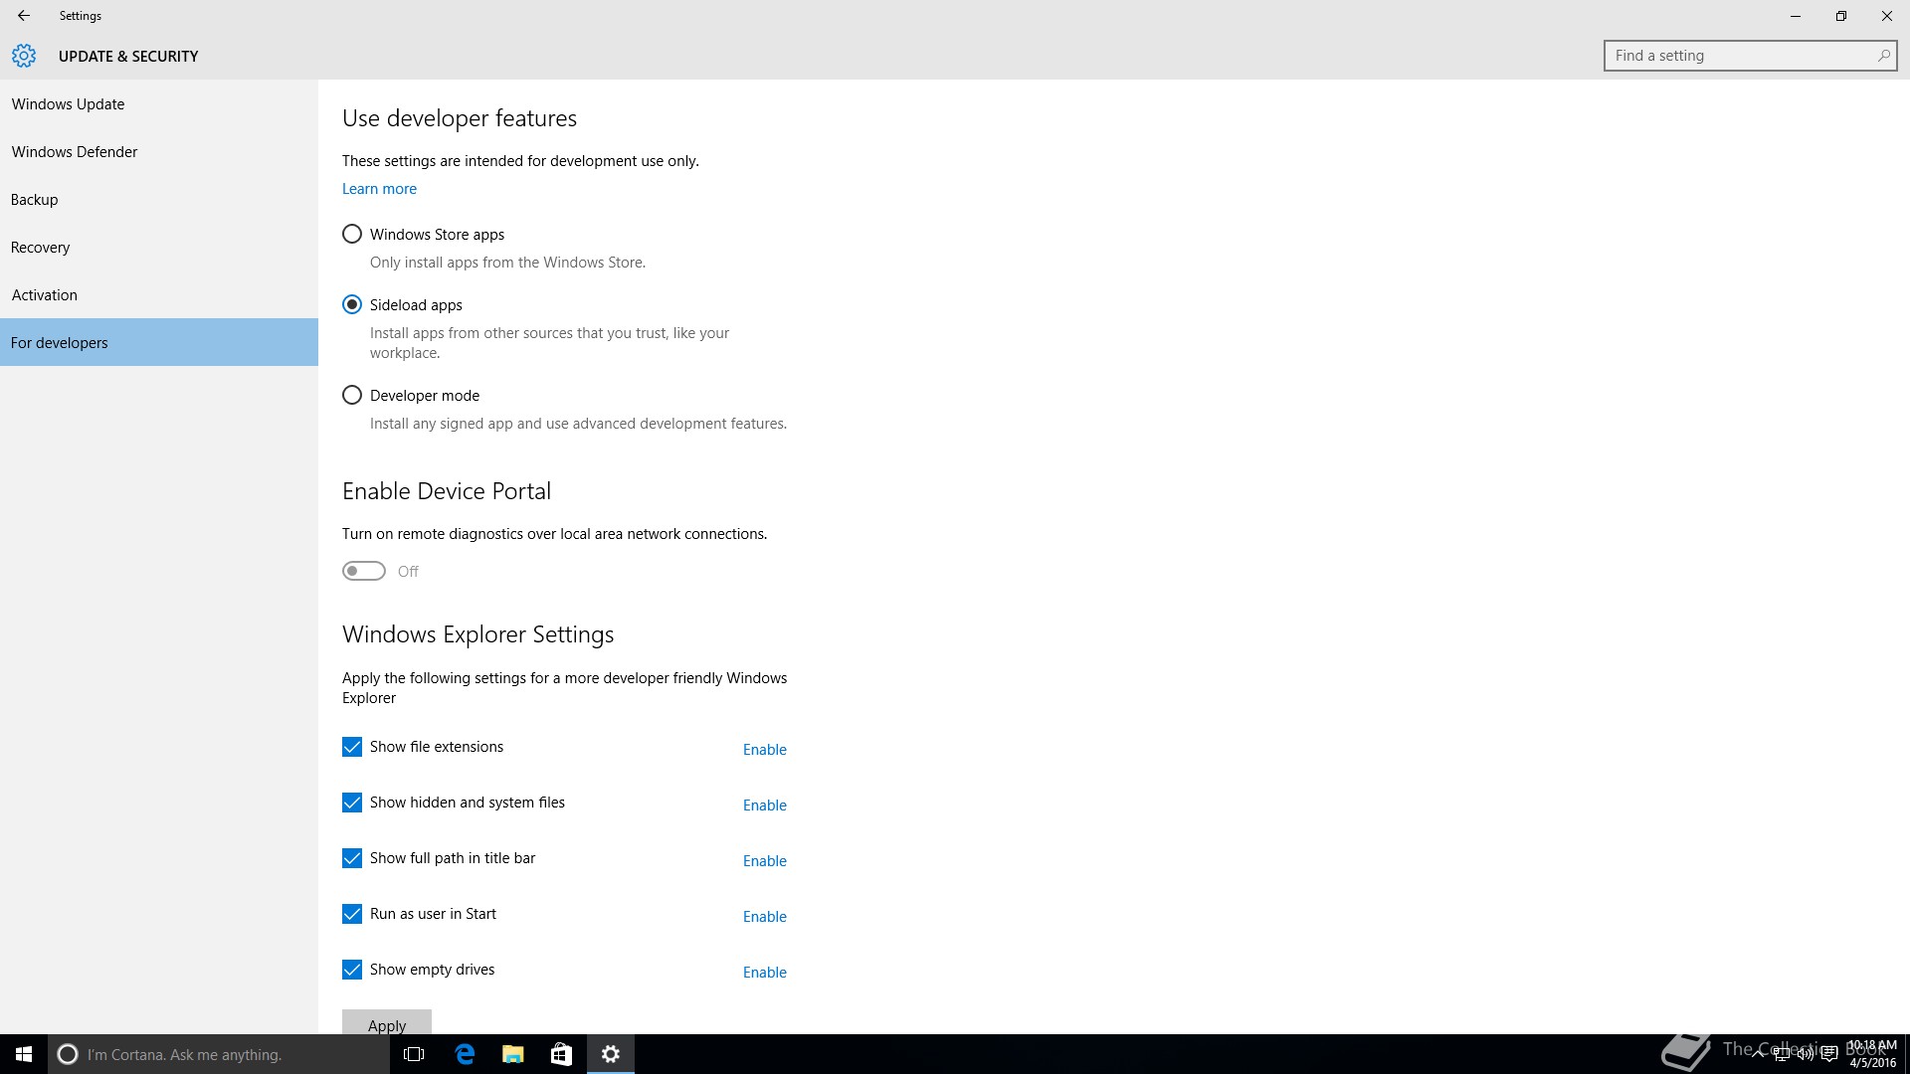Uncheck Show hidden and system files
Image resolution: width=1910 pixels, height=1074 pixels.
tap(352, 803)
